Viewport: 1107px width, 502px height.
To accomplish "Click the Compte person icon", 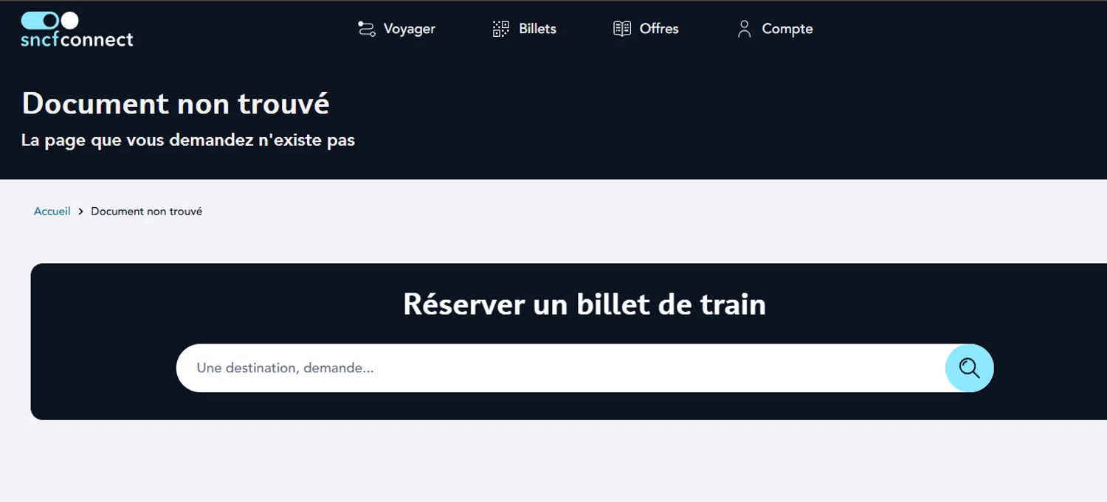I will tap(744, 29).
